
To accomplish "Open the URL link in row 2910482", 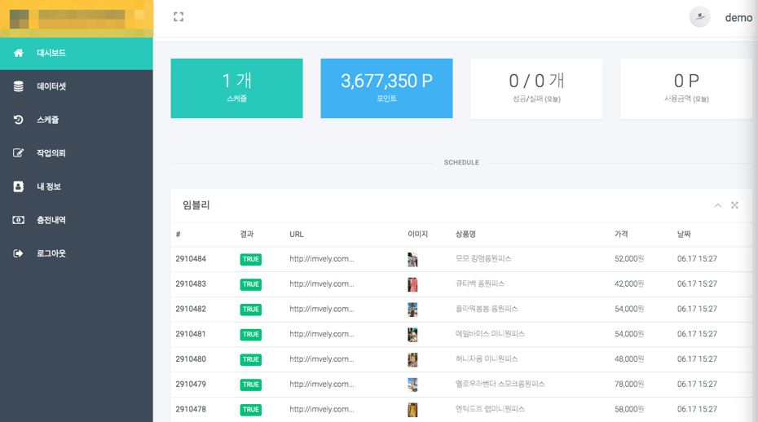I will [321, 310].
